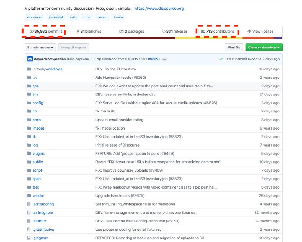Screen dimensions: 302x242
Task: Click the packages box icon
Action: (x=121, y=31)
